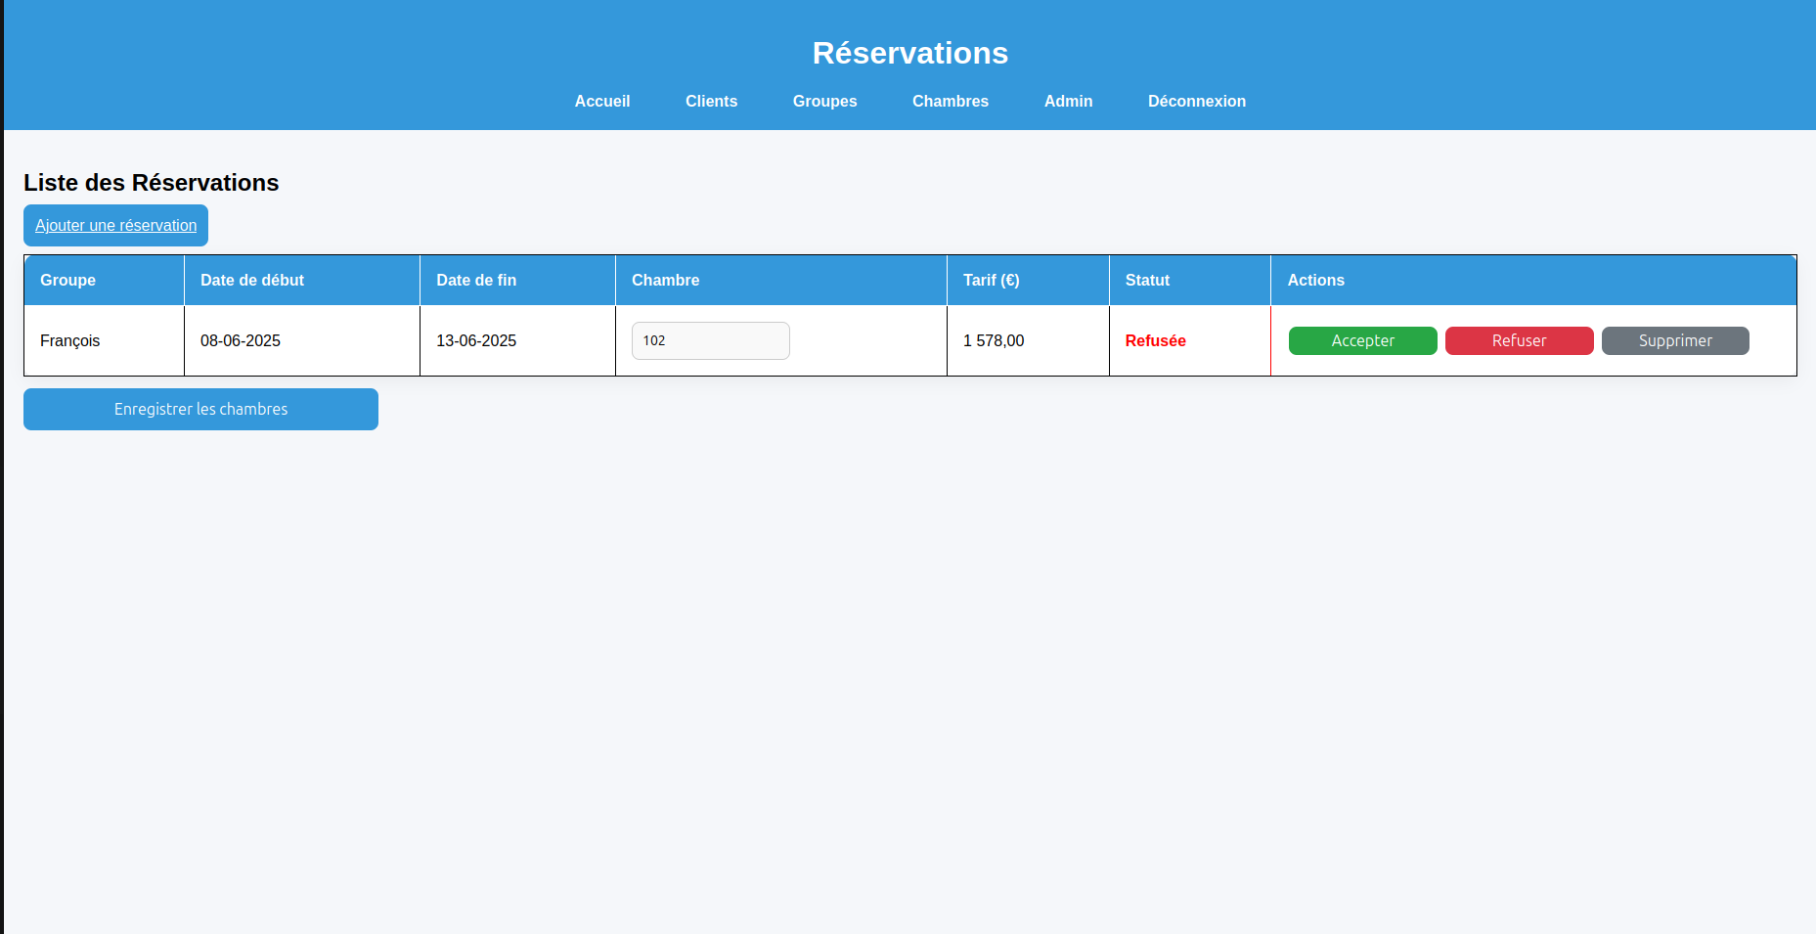Click the Statut column header
Image resolution: width=1816 pixels, height=934 pixels.
coord(1146,280)
